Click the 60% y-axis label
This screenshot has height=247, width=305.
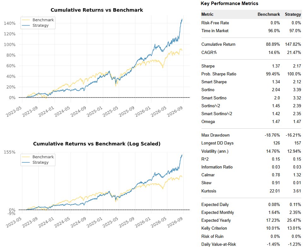coord(11,66)
